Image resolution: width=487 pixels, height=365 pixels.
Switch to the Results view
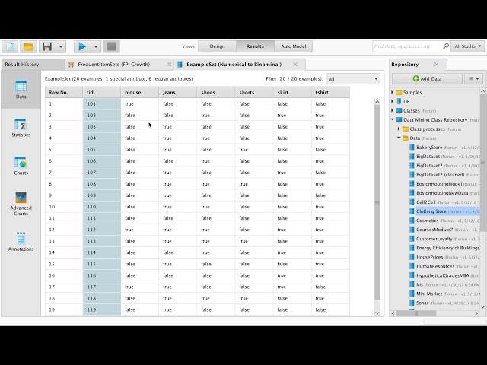click(x=255, y=46)
